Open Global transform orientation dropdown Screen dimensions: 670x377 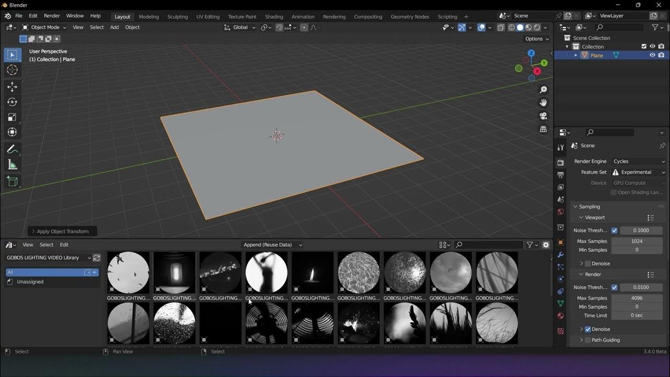pyautogui.click(x=240, y=27)
